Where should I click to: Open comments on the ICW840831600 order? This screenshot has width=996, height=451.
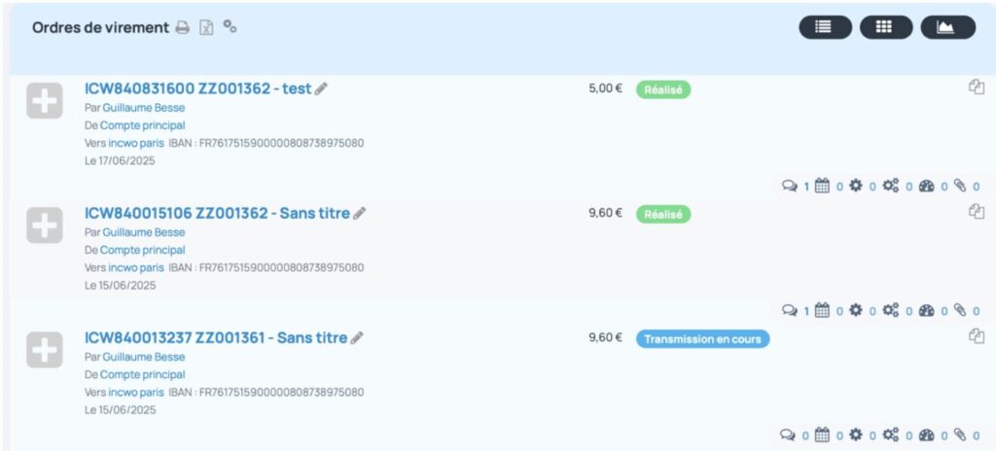790,187
